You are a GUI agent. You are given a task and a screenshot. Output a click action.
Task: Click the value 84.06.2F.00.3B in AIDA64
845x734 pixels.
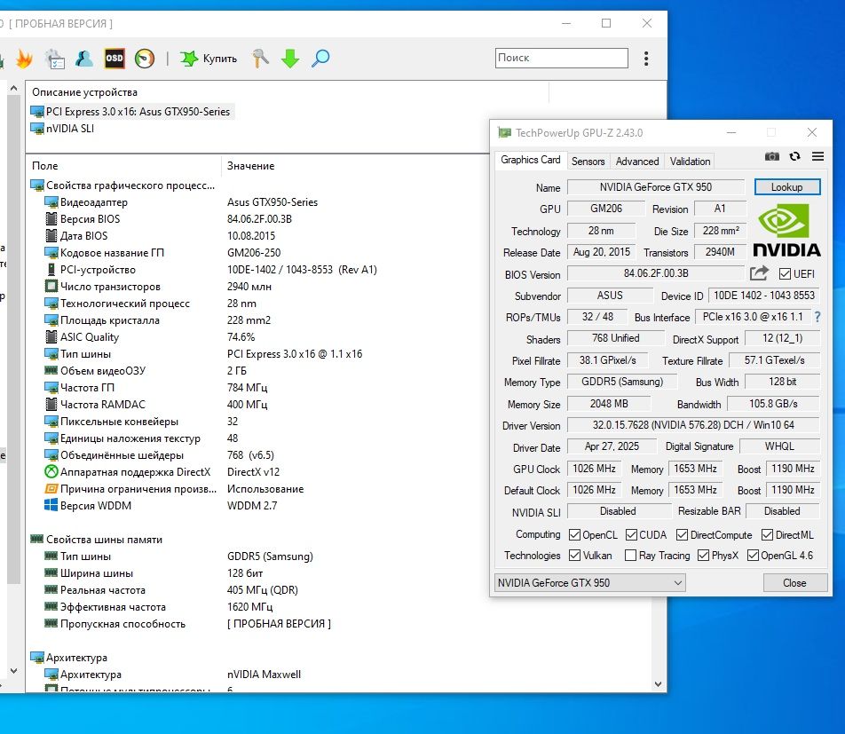[x=259, y=219]
